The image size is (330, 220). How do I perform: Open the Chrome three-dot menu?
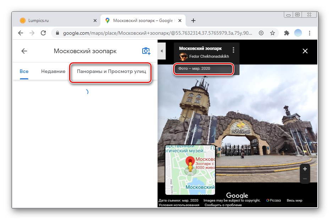click(x=309, y=33)
